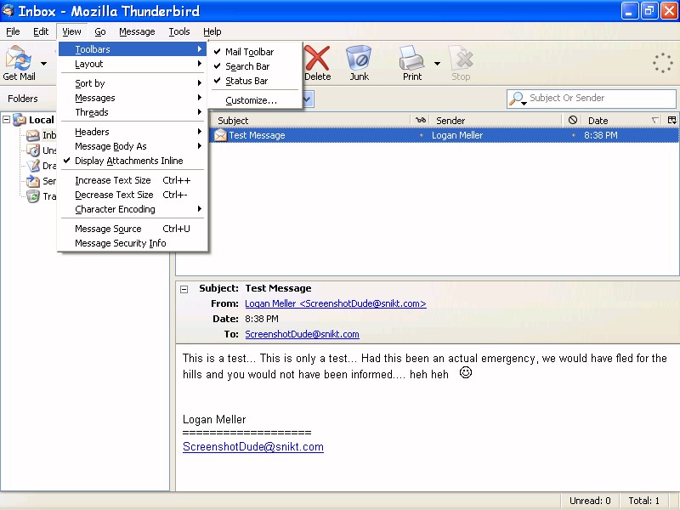Open the view dropdown beside the Customize submenu
The image size is (680, 510).
pyautogui.click(x=308, y=99)
